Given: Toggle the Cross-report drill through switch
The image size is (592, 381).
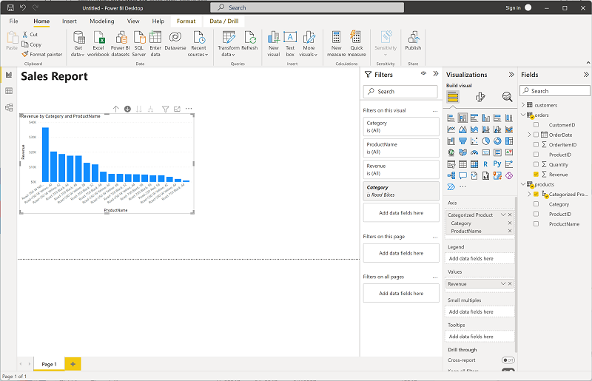Looking at the screenshot, I should (x=508, y=360).
